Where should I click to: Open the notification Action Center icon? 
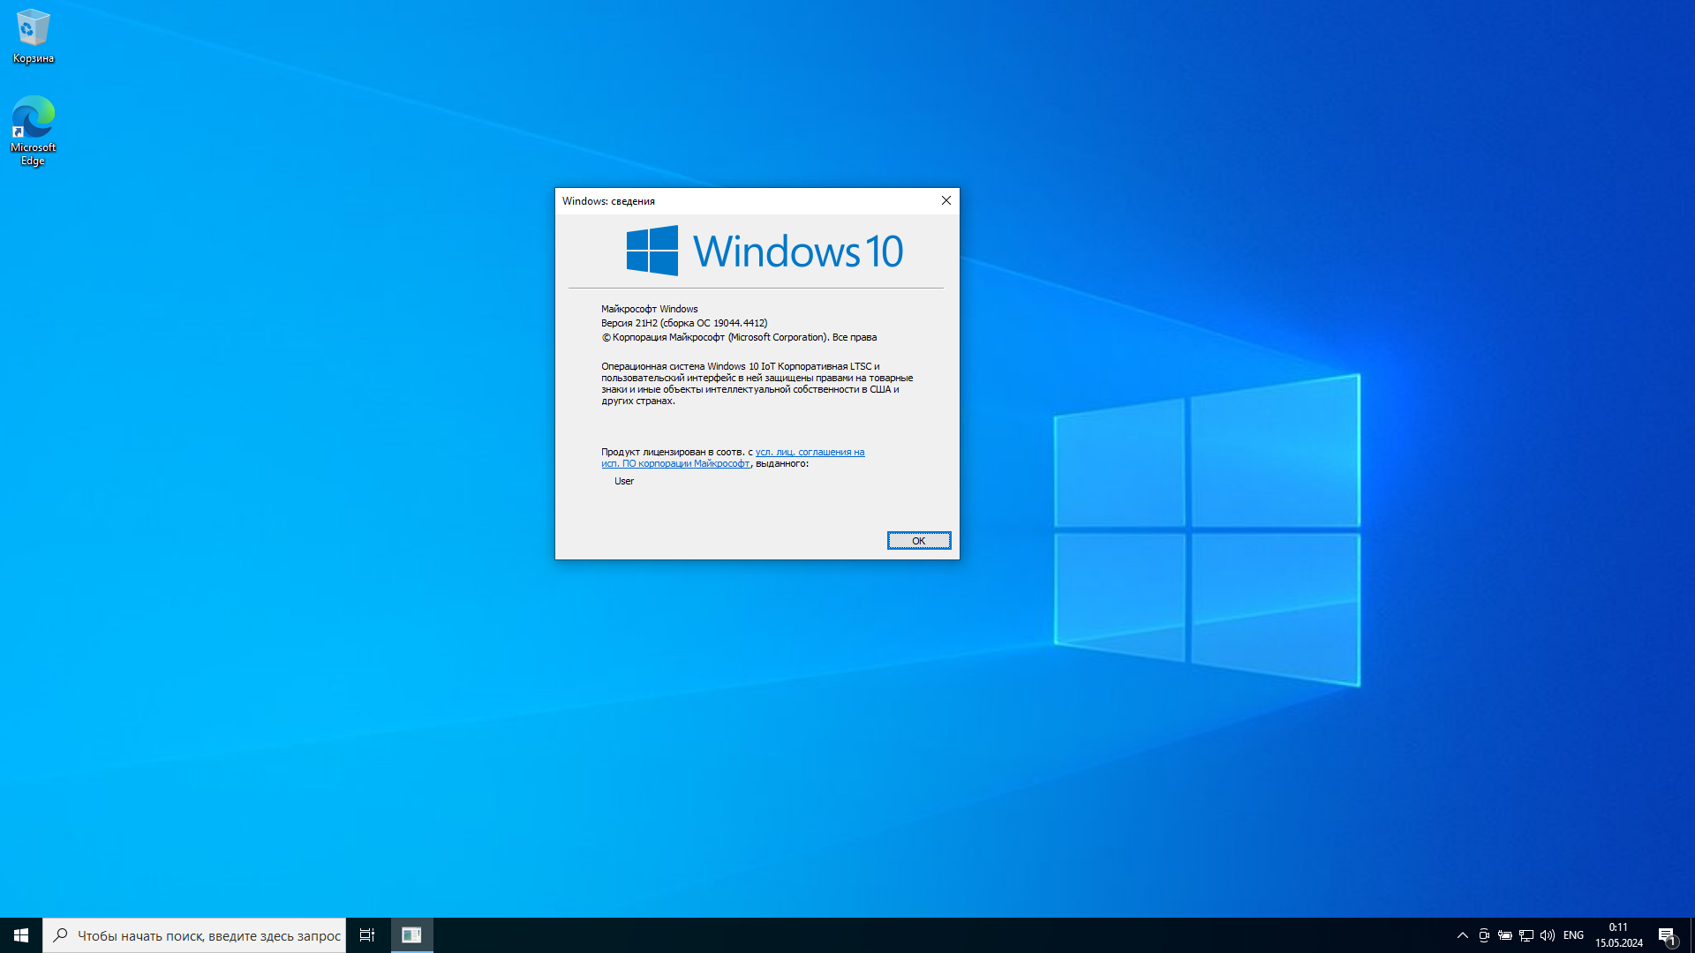click(1667, 935)
